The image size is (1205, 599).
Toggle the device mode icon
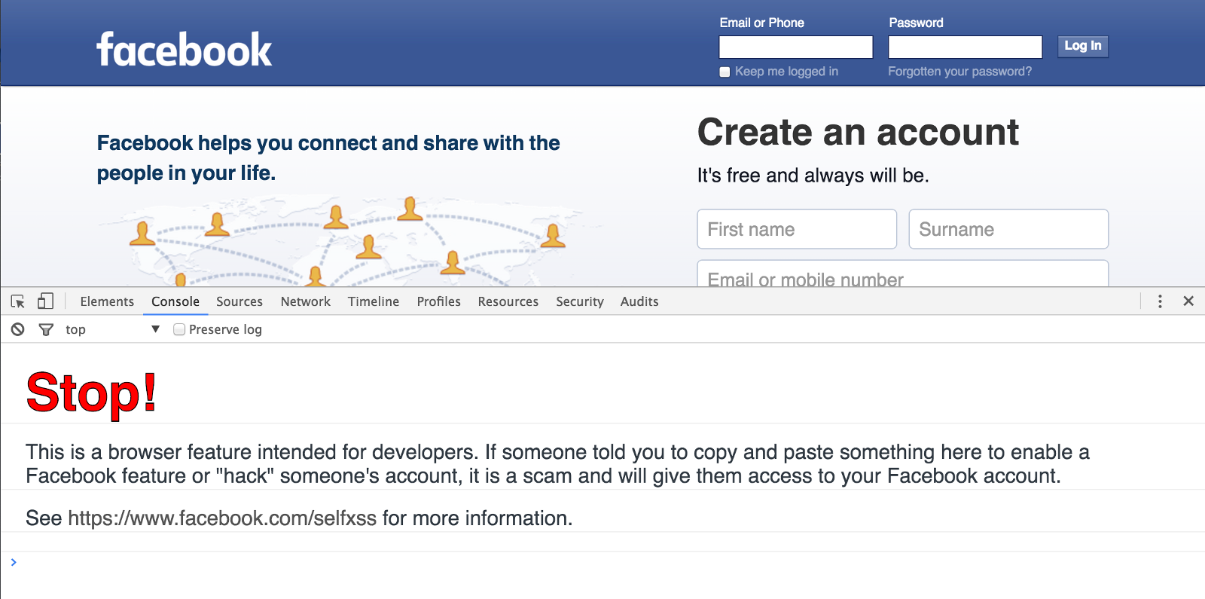pos(46,301)
